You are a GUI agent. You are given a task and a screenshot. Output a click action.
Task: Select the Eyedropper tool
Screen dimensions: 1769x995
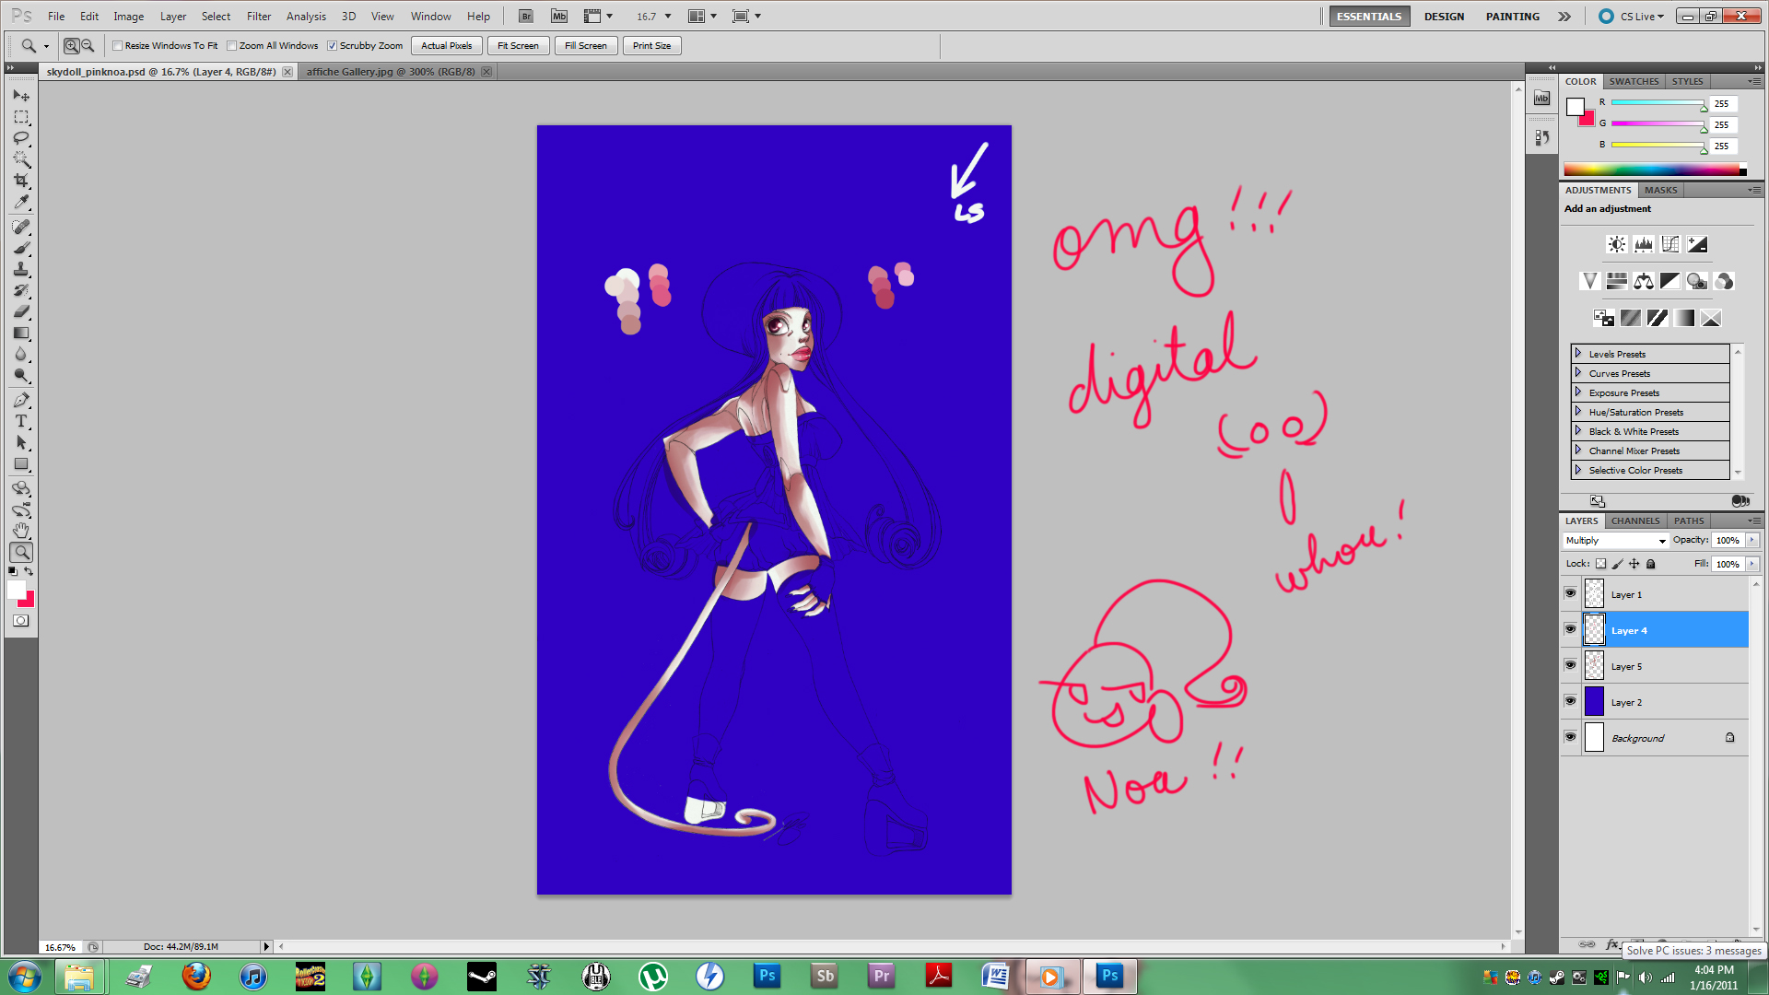click(x=21, y=202)
